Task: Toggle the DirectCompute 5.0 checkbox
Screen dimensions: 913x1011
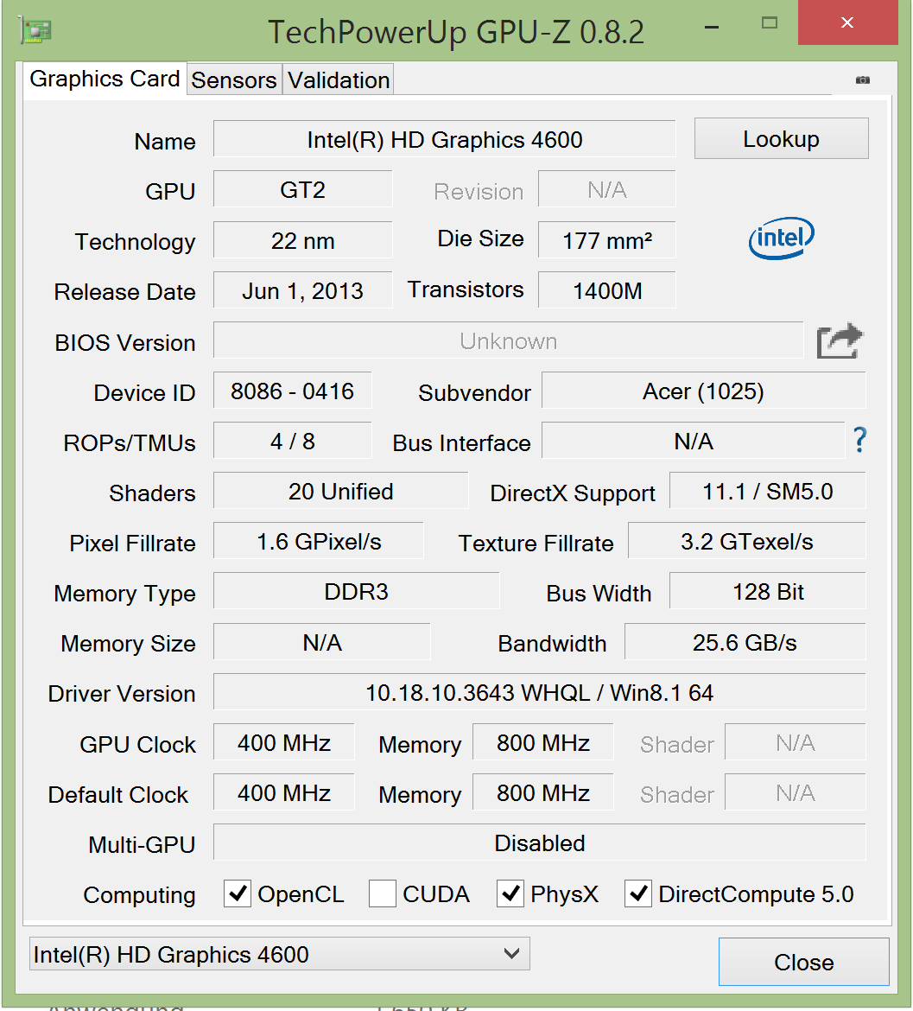Action: point(638,894)
